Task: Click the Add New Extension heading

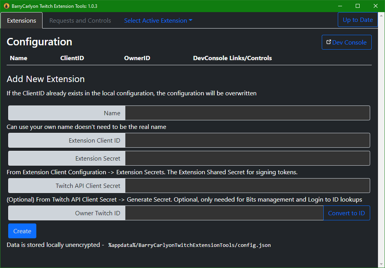Action: point(46,79)
